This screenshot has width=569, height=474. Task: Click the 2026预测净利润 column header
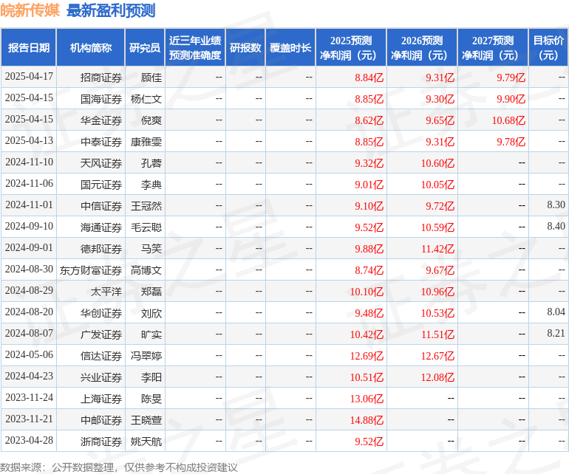point(422,47)
